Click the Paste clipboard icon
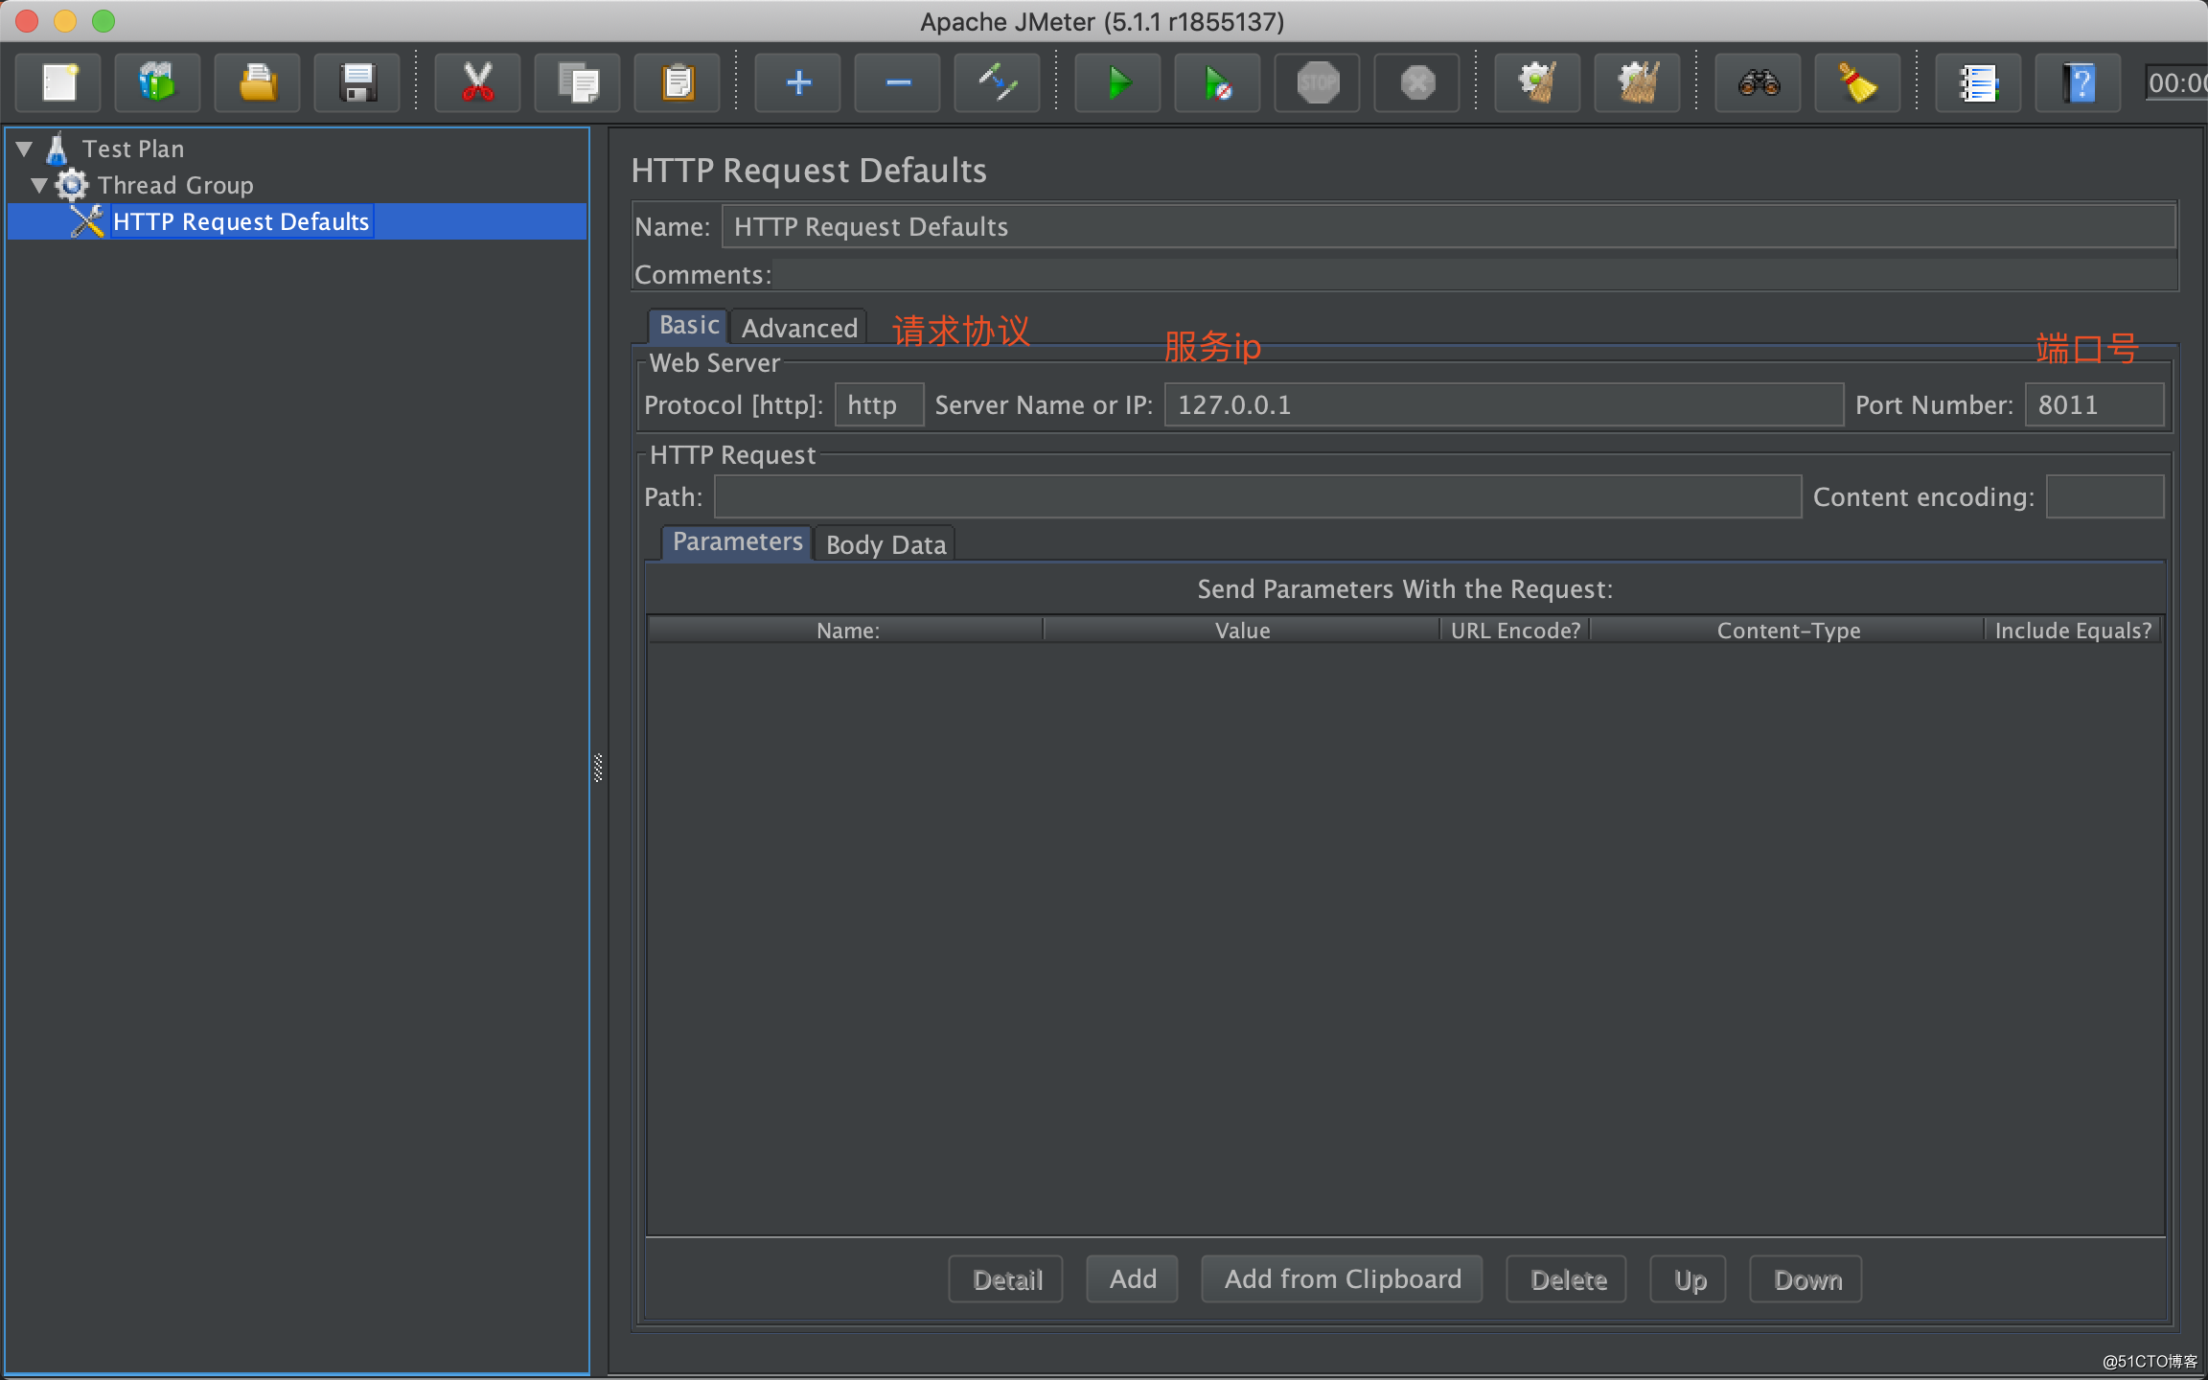Screen dimensions: 2208x1380 point(678,83)
